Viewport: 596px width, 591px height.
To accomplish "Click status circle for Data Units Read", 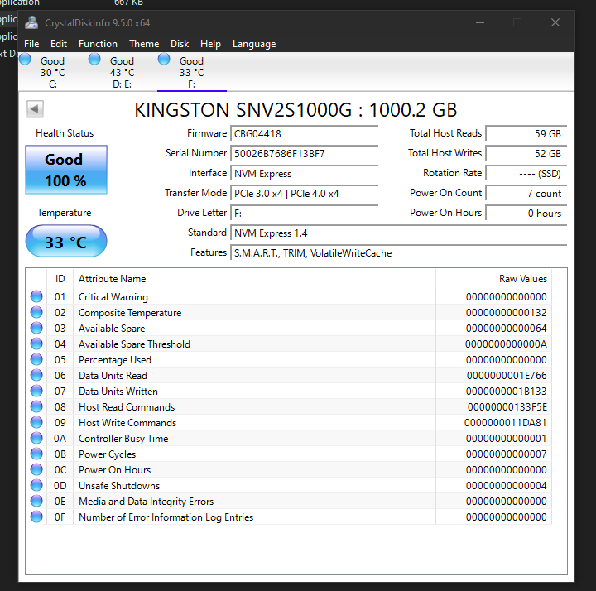I will pyautogui.click(x=36, y=375).
